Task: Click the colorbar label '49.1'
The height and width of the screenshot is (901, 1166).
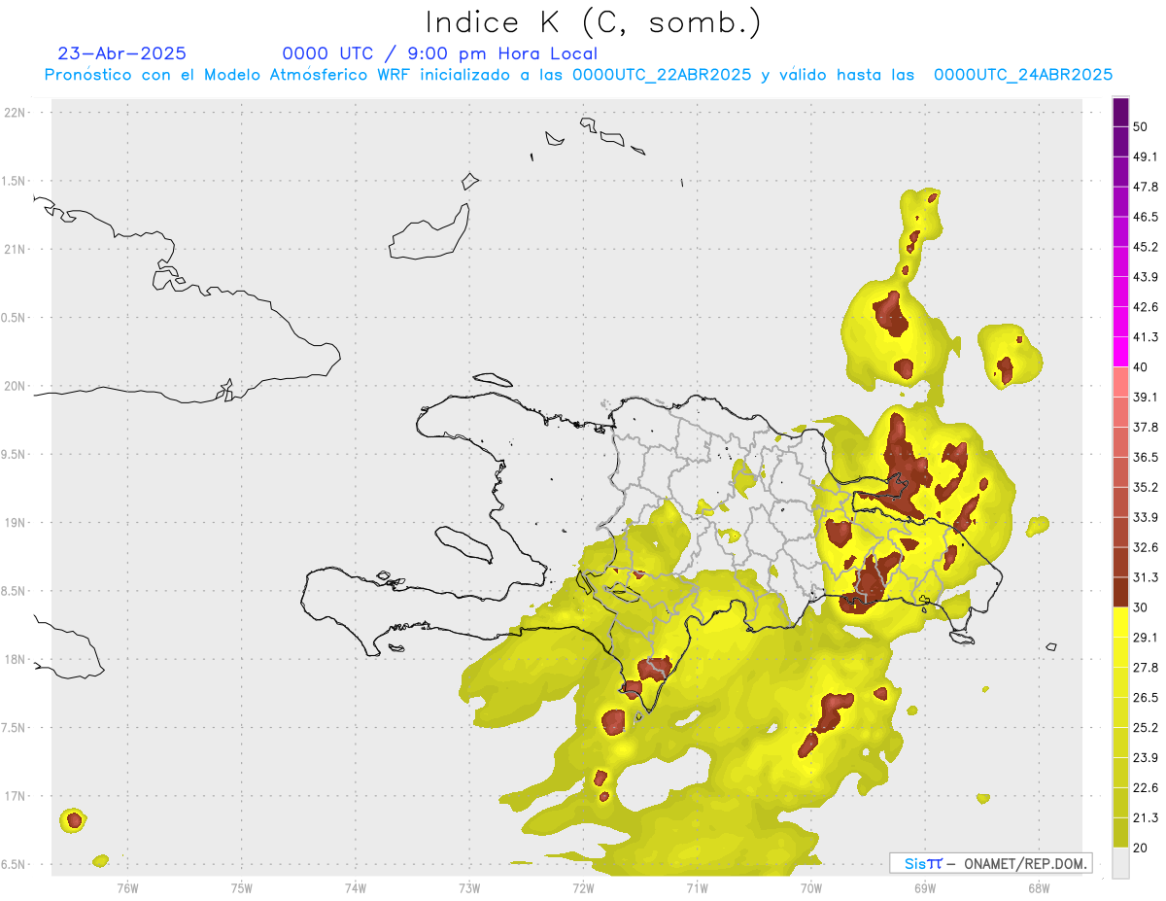Action: [x=1146, y=156]
